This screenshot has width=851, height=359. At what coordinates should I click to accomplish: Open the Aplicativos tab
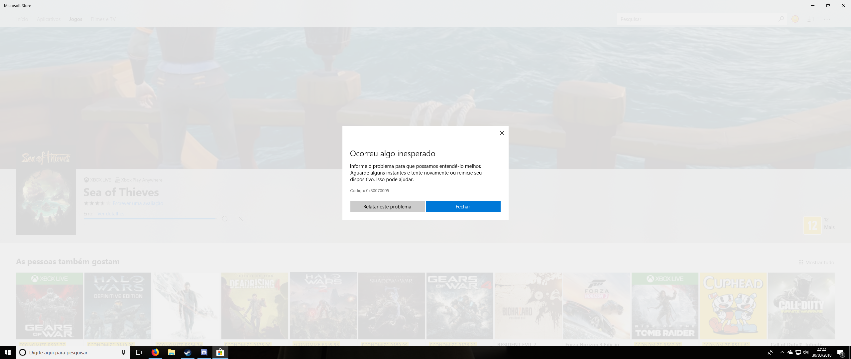click(49, 19)
